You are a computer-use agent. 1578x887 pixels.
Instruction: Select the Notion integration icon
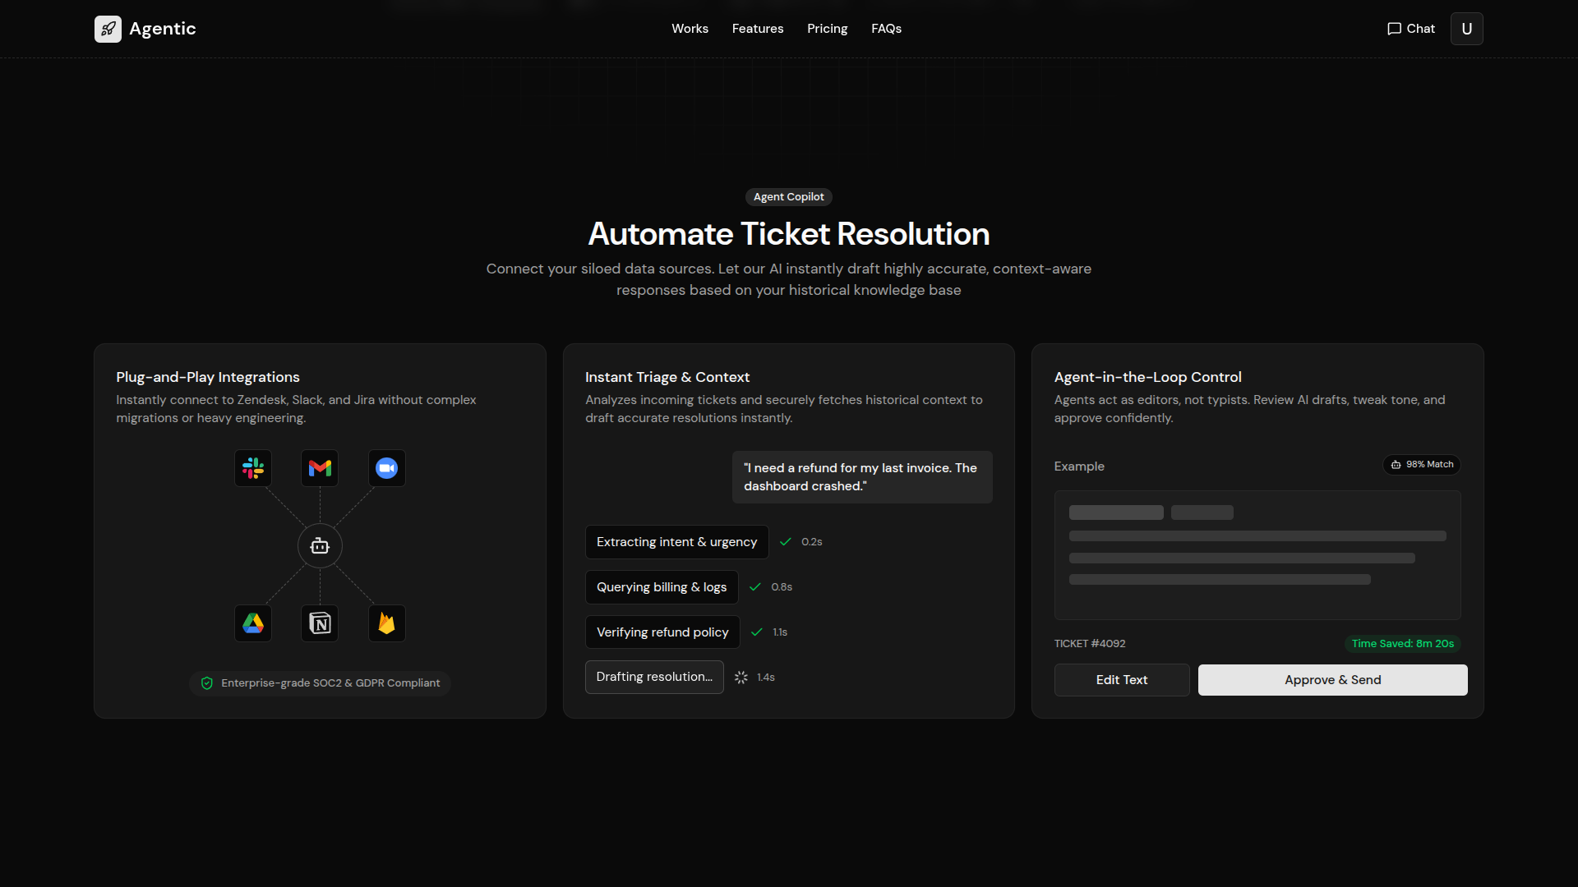coord(320,623)
